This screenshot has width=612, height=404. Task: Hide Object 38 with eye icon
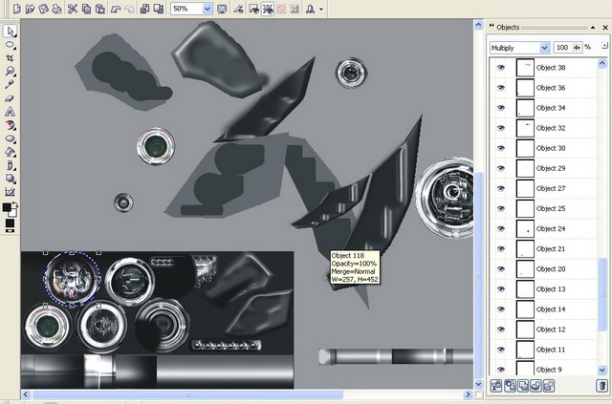click(499, 68)
